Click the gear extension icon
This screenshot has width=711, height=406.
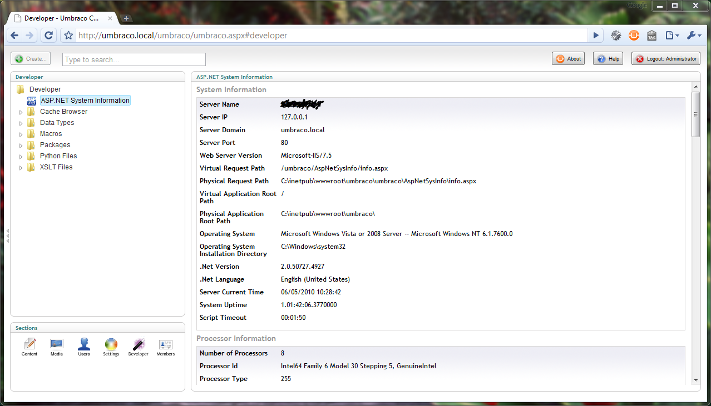click(x=616, y=36)
